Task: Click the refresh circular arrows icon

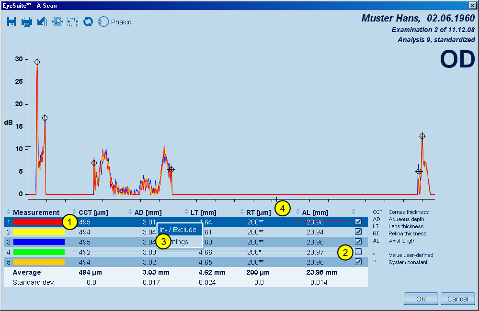Action: click(88, 22)
